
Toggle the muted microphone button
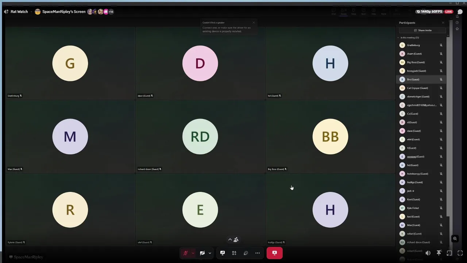(185, 253)
